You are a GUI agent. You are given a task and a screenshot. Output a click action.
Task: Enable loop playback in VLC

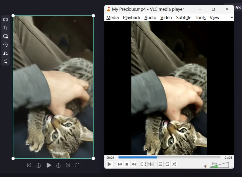point(167,164)
